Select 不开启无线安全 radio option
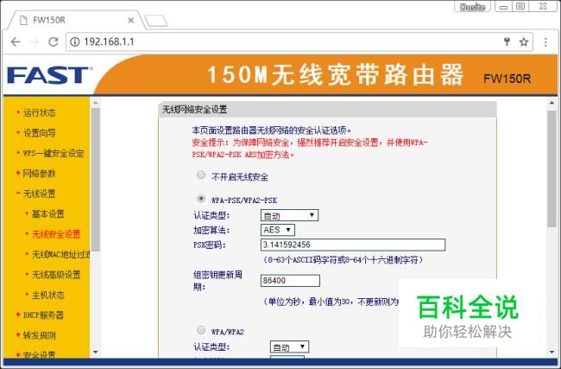561x369 pixels. (x=201, y=175)
